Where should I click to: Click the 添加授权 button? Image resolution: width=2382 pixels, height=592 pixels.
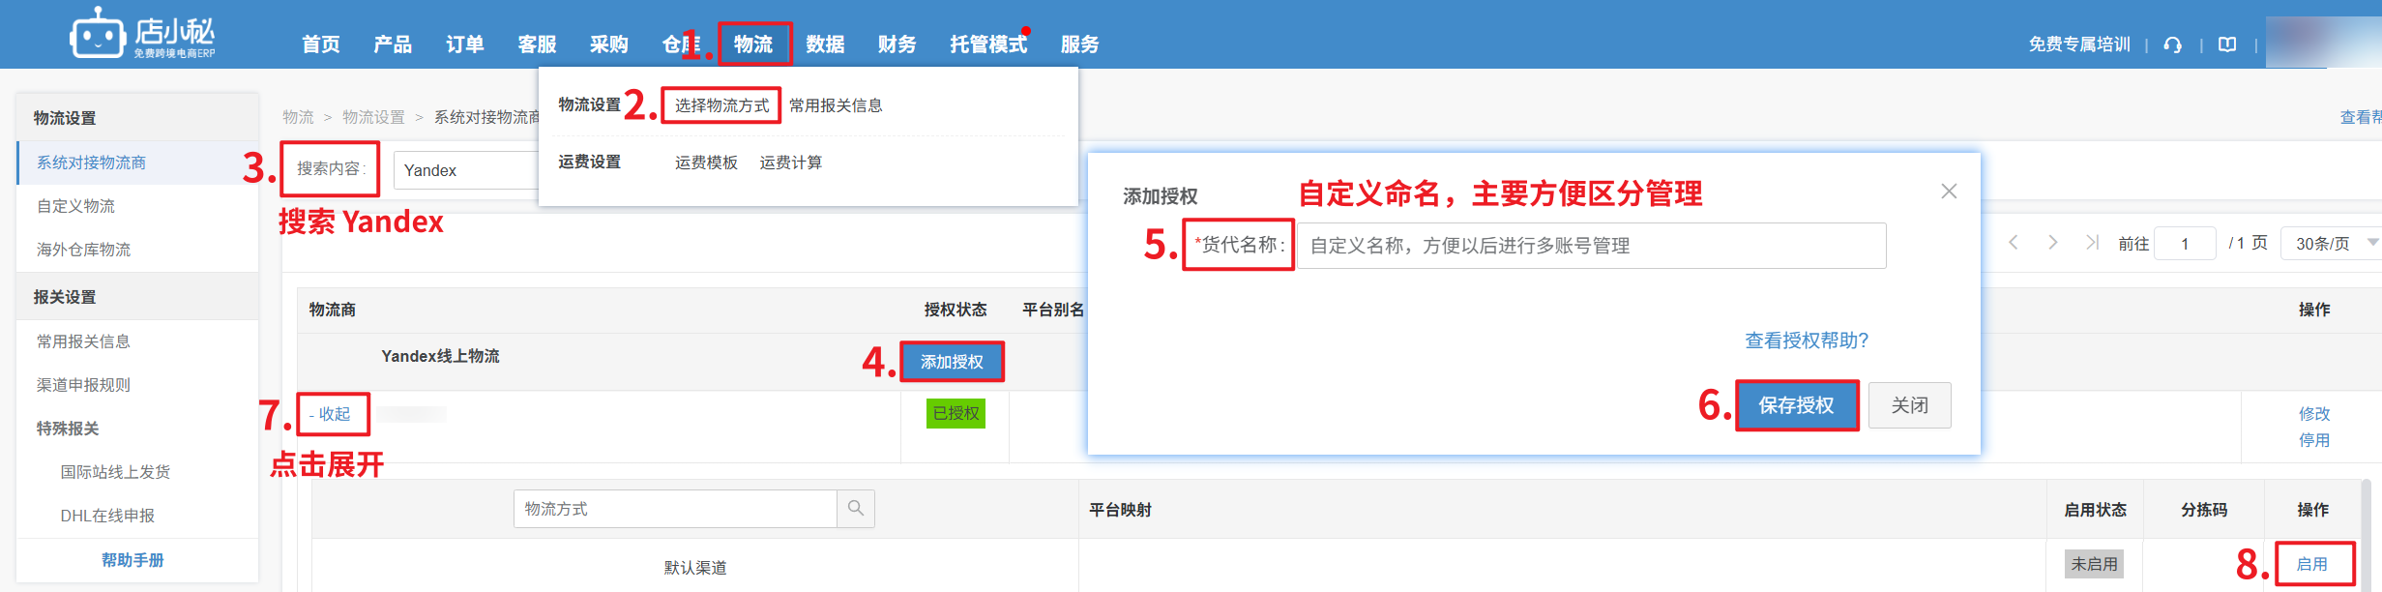click(x=952, y=362)
